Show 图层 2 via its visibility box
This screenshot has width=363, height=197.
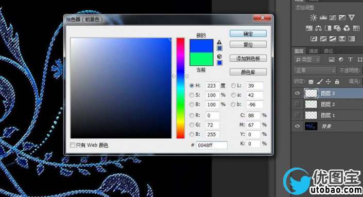297,104
